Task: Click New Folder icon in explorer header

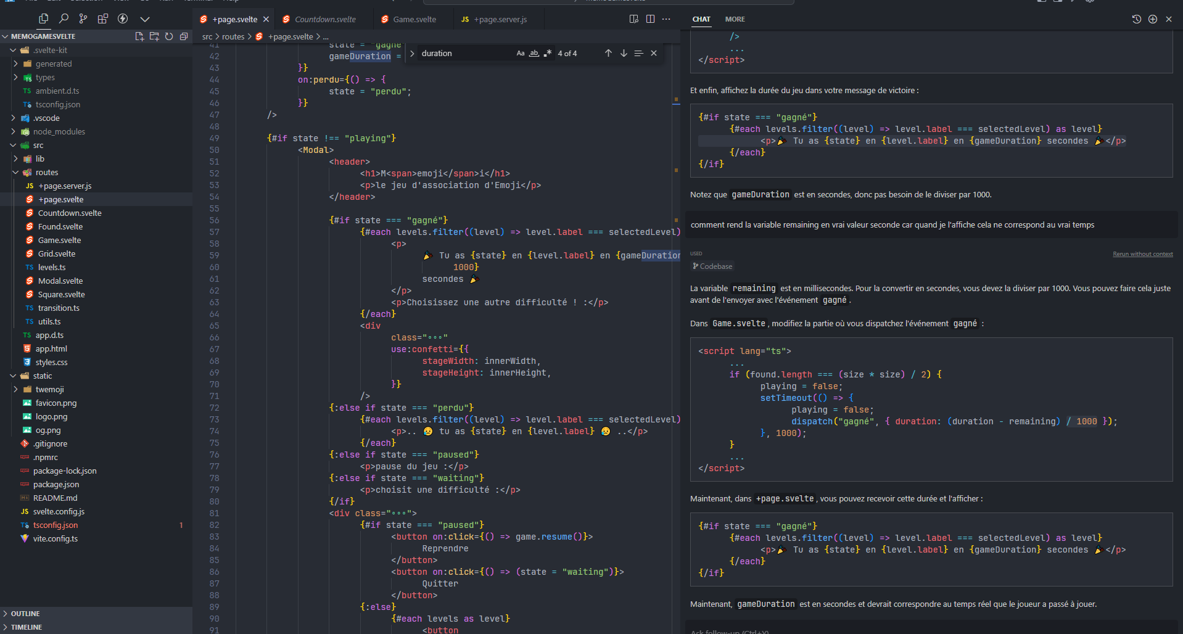Action: (x=154, y=36)
